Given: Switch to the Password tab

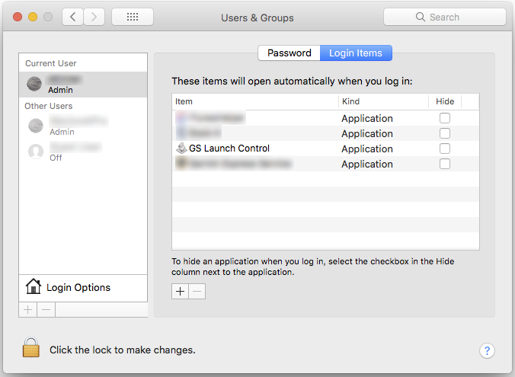Looking at the screenshot, I should click(289, 53).
